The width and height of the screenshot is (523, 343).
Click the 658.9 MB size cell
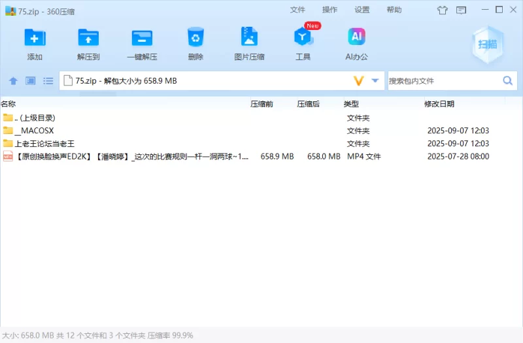click(277, 156)
